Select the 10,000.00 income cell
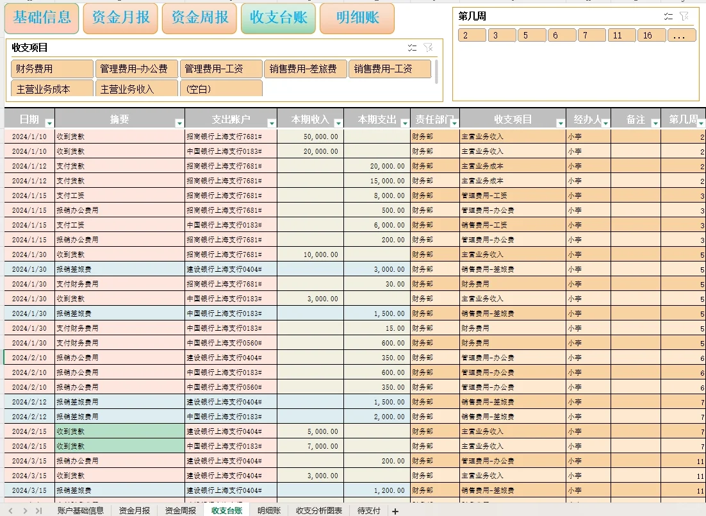This screenshot has width=706, height=516. pos(310,254)
